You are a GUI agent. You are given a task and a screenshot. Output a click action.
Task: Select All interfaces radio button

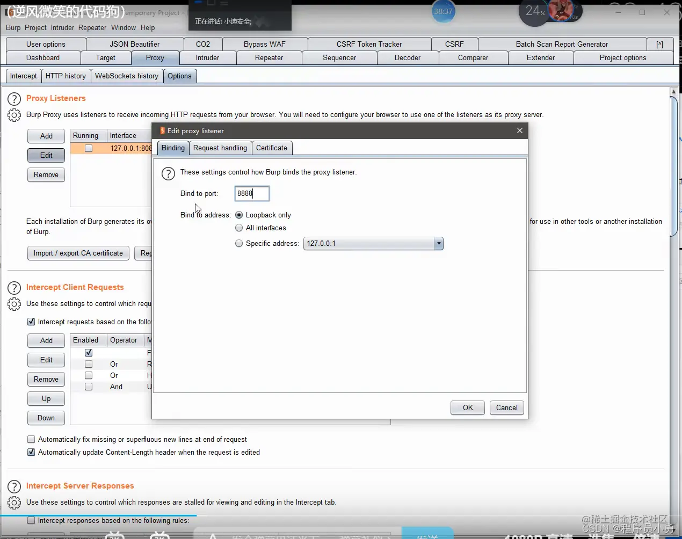(x=239, y=228)
